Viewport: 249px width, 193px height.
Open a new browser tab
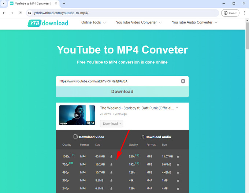[x=64, y=3]
